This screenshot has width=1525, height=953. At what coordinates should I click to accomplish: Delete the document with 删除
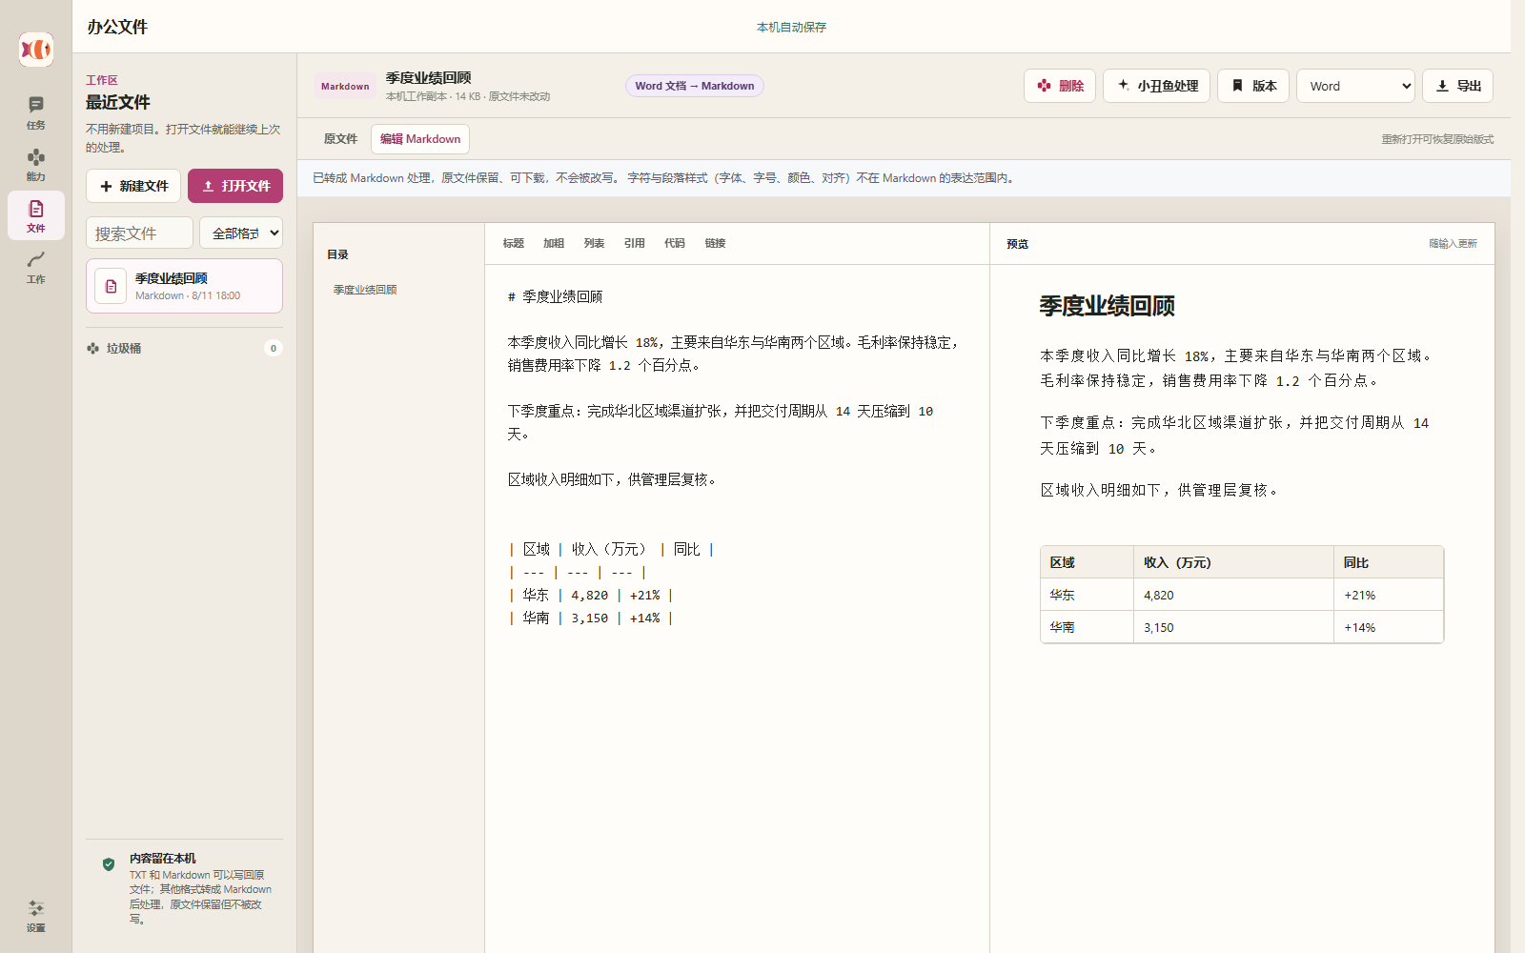tap(1060, 86)
